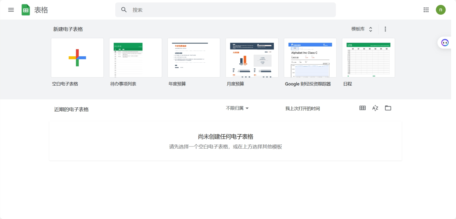Open the 待办事项列表 template
Screen dimensions: 456x219
coord(135,58)
